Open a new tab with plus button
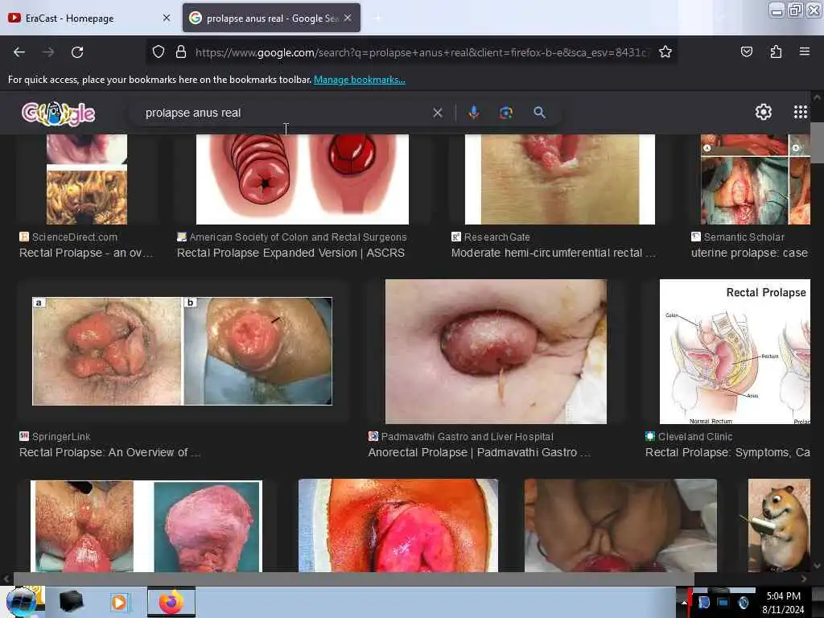Viewport: 824px width, 618px height. (377, 18)
